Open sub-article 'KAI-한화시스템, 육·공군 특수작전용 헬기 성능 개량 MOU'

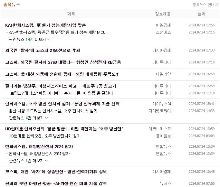57,33
